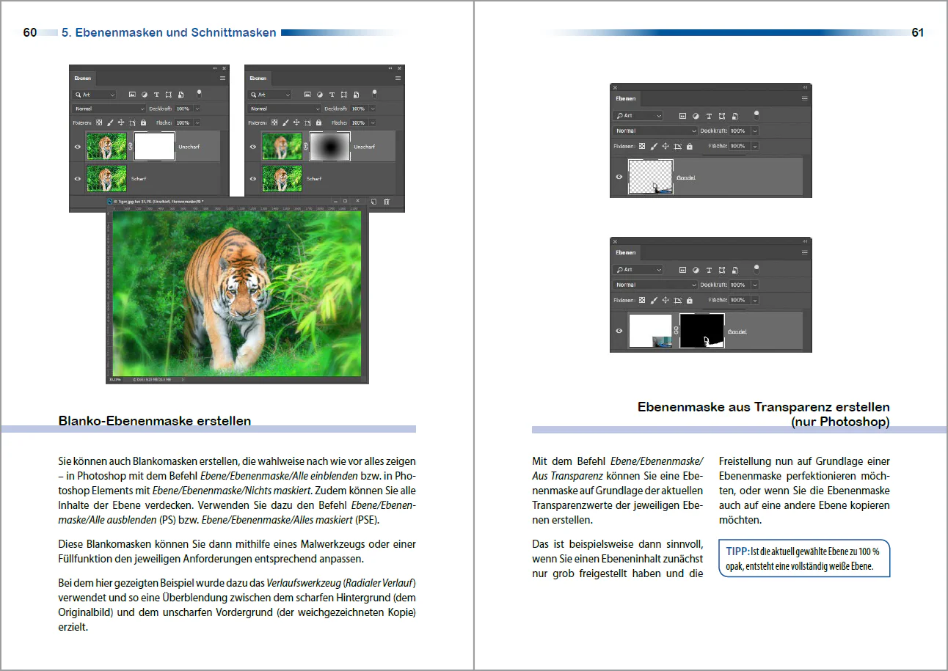Open Normal blend mode dropdown in gradient-mask panel
Screen dimensions: 948x671
click(x=284, y=109)
